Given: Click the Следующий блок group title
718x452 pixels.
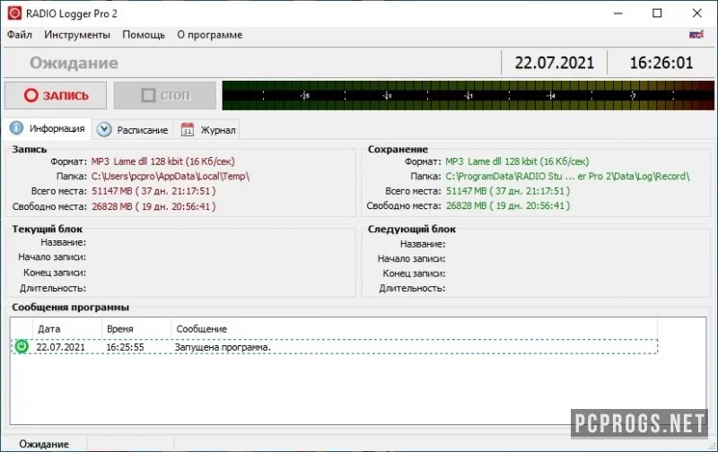Looking at the screenshot, I should (412, 229).
